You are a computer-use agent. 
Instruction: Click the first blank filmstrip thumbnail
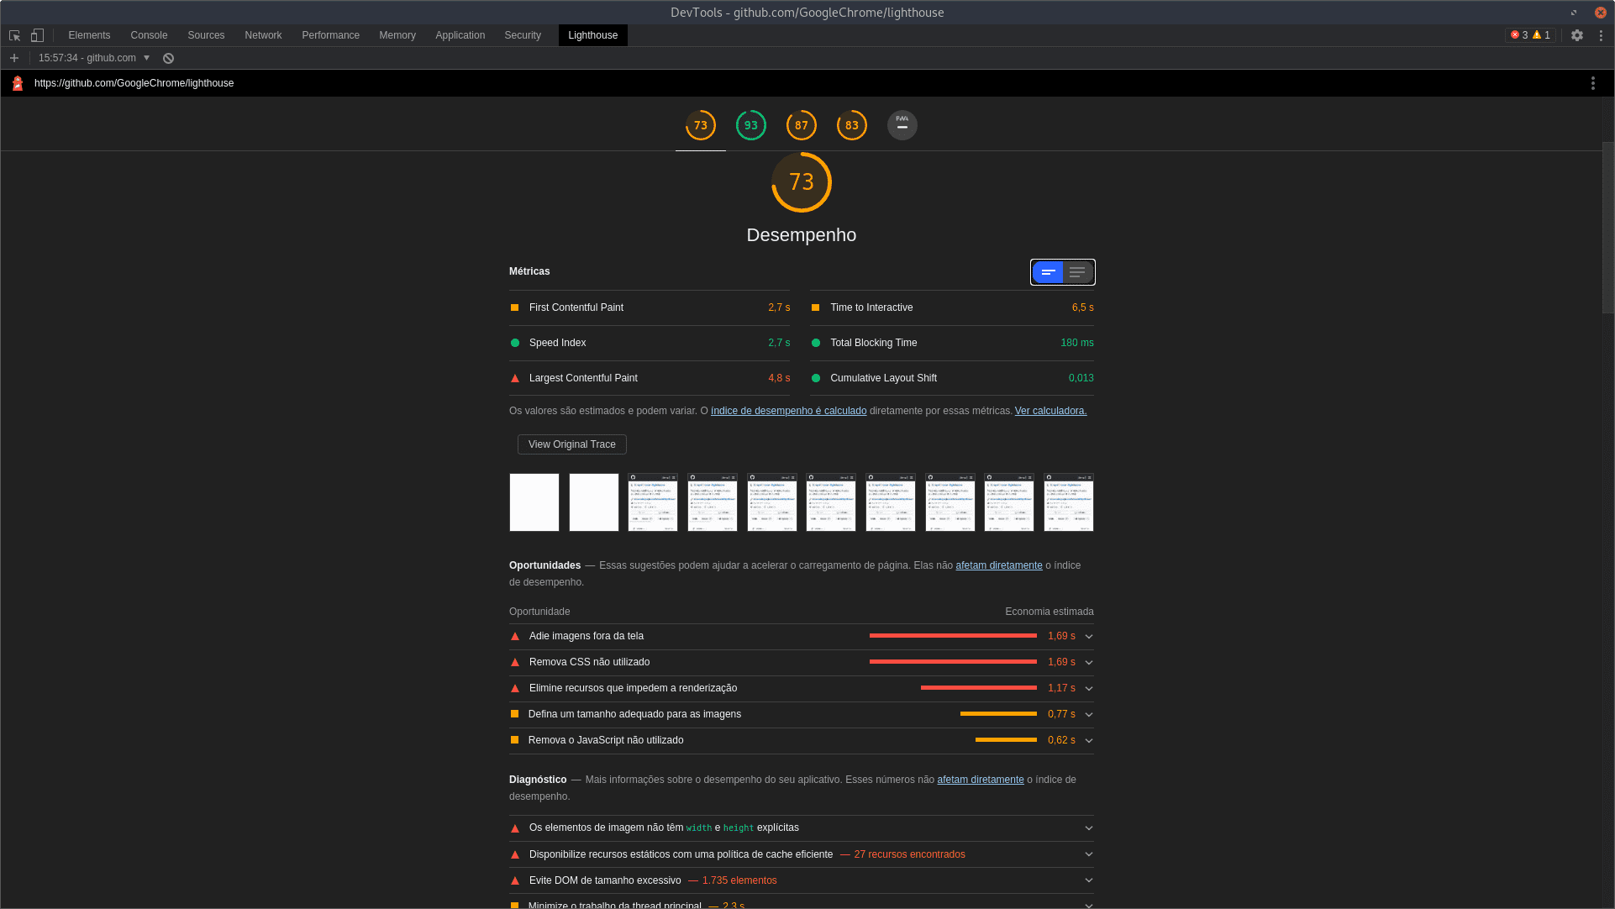(534, 502)
